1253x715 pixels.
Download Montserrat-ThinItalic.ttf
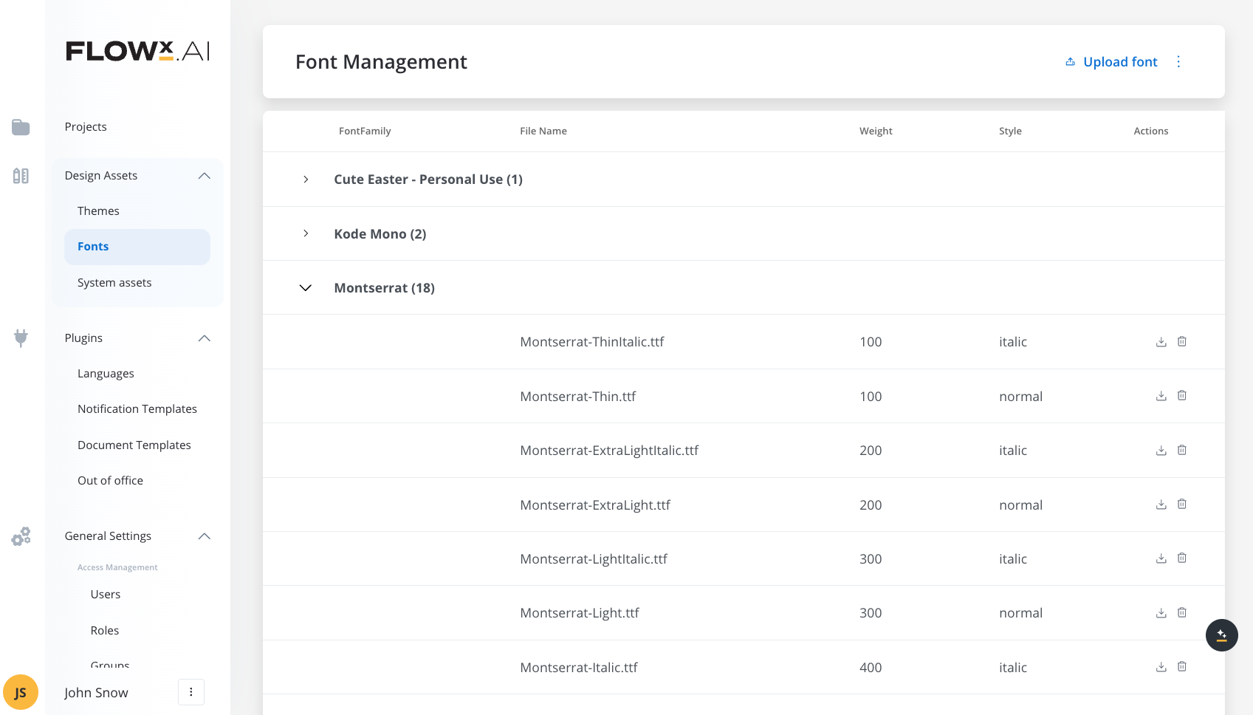(1161, 342)
